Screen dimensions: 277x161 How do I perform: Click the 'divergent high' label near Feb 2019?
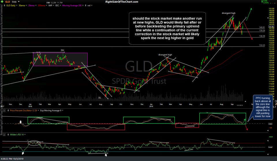[165, 55]
